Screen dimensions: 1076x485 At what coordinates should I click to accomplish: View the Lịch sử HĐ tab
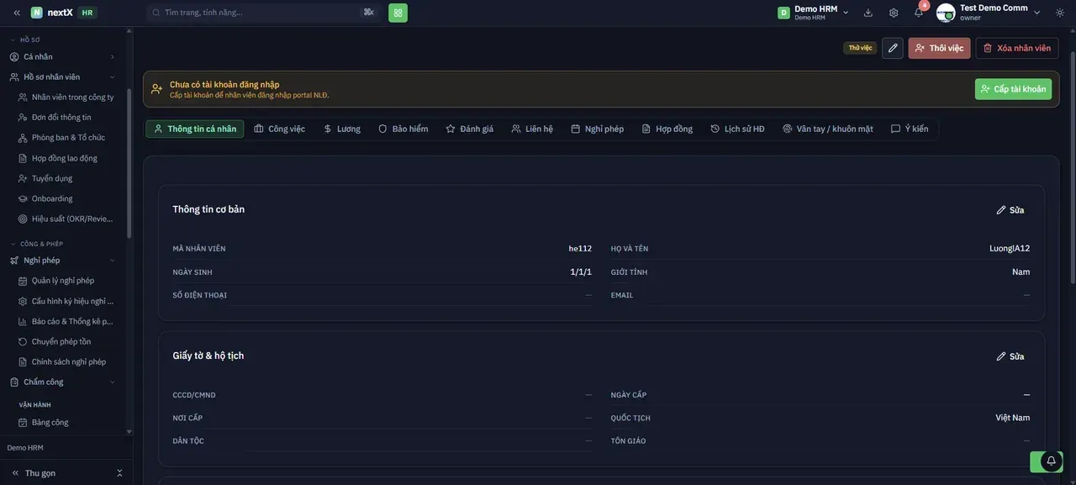[x=738, y=129]
